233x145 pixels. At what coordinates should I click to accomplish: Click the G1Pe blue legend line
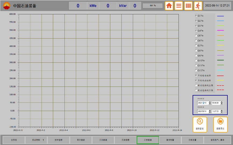(220, 16)
